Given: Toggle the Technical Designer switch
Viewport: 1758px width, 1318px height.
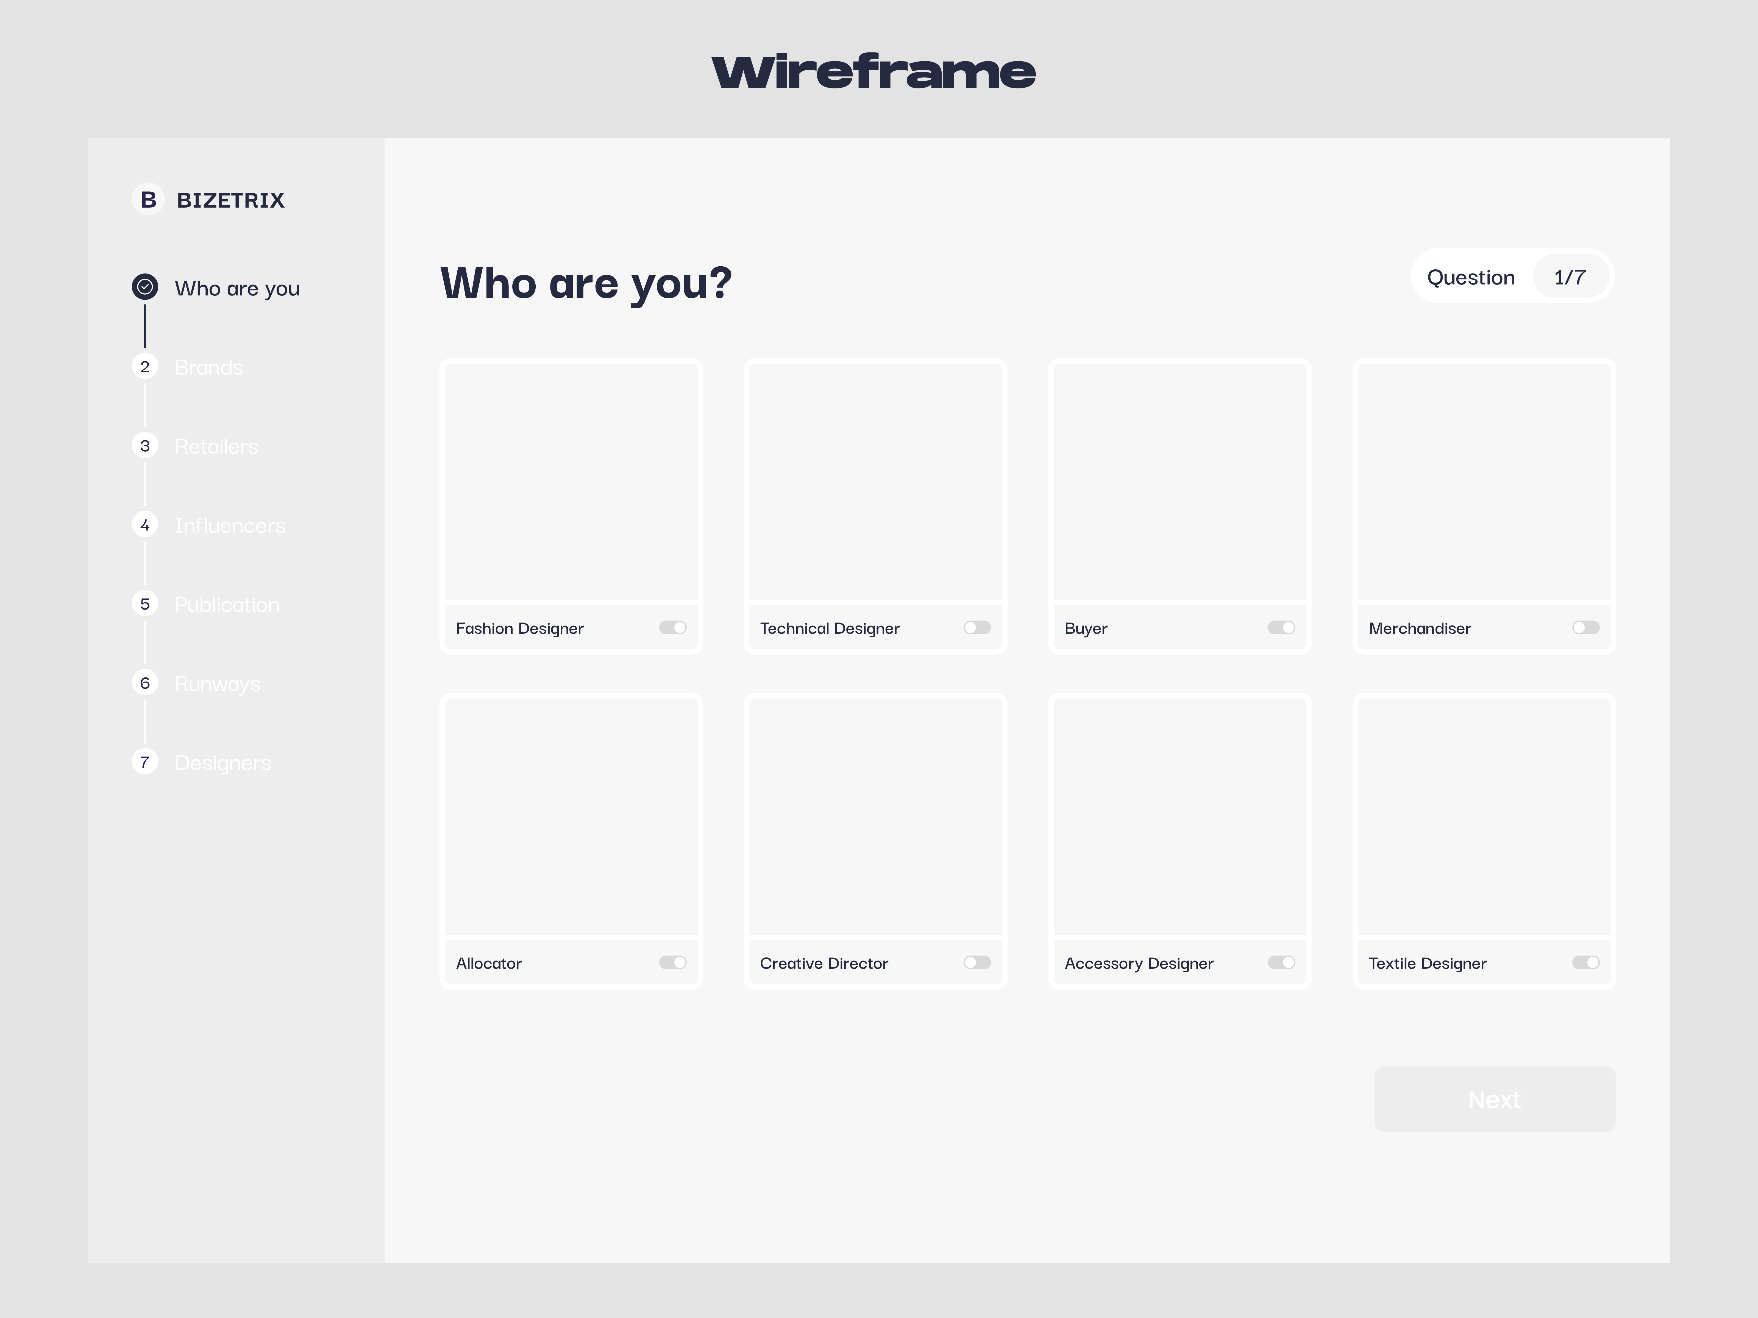Looking at the screenshot, I should (x=977, y=628).
